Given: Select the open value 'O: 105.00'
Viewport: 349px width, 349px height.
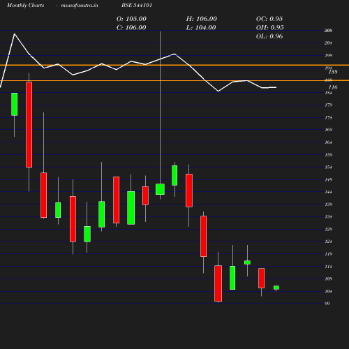Looking at the screenshot, I should click(x=131, y=19).
